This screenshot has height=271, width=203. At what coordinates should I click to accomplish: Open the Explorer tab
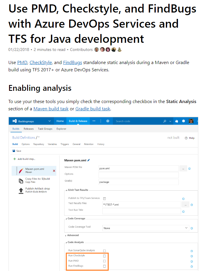(61, 129)
